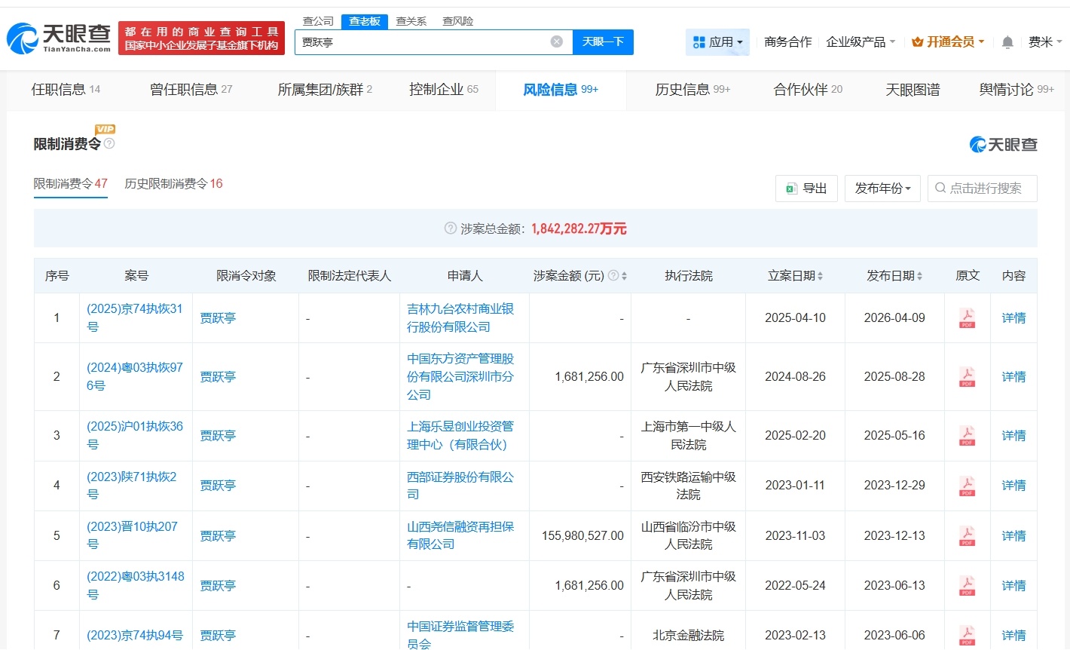Sort by 发布日期 using the sort arrows
This screenshot has width=1070, height=650.
coord(920,276)
